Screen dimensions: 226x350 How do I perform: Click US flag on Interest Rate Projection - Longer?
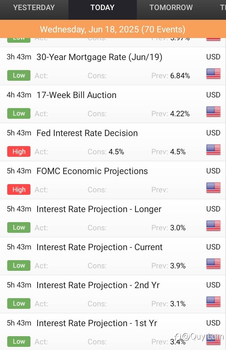(x=213, y=226)
